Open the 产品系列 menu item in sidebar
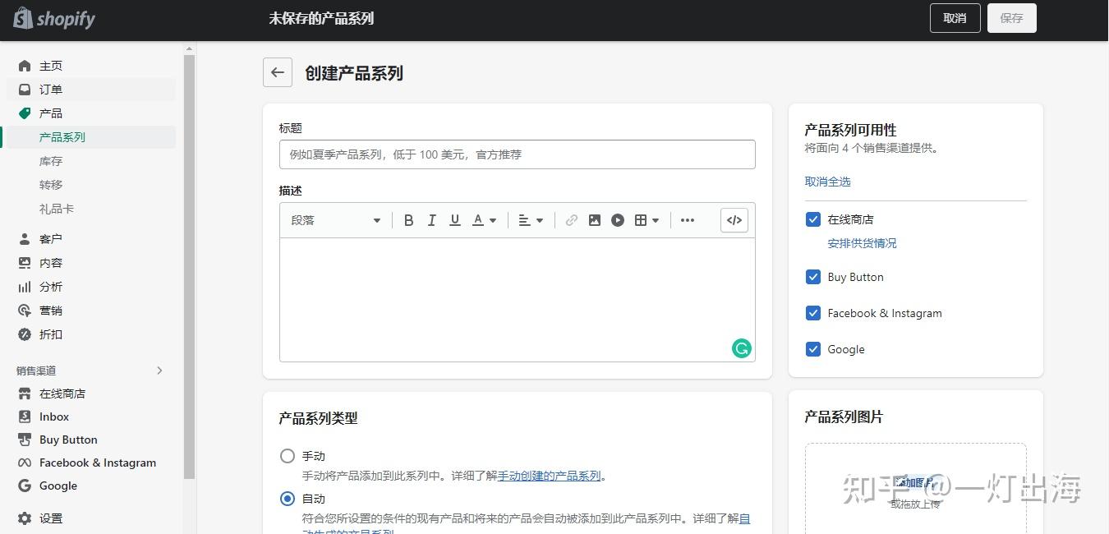 [x=62, y=136]
